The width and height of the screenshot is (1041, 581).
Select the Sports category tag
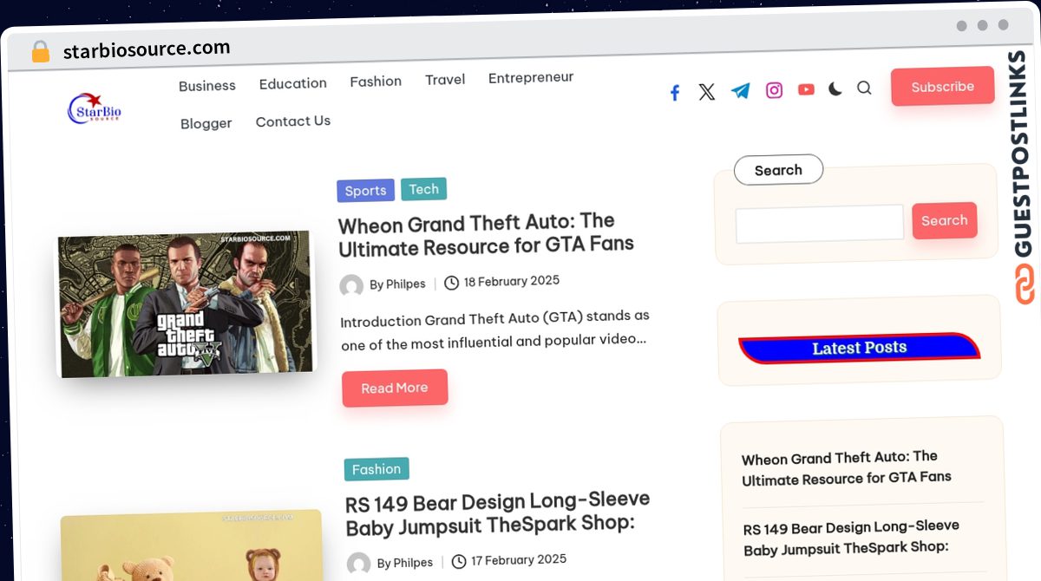(x=366, y=191)
